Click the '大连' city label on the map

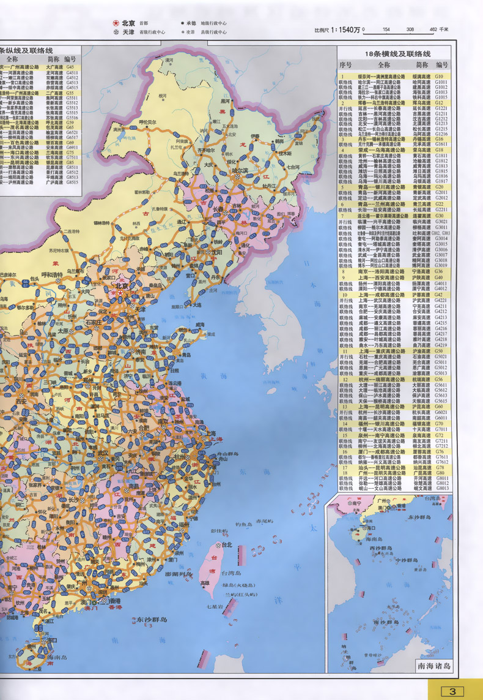pyautogui.click(x=197, y=305)
